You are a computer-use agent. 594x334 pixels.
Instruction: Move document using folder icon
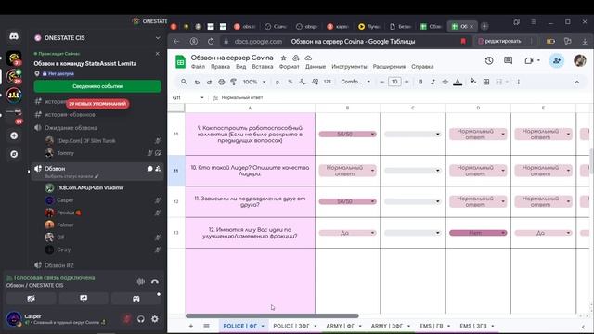click(x=296, y=58)
